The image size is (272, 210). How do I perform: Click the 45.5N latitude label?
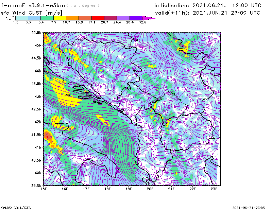pos(36,32)
